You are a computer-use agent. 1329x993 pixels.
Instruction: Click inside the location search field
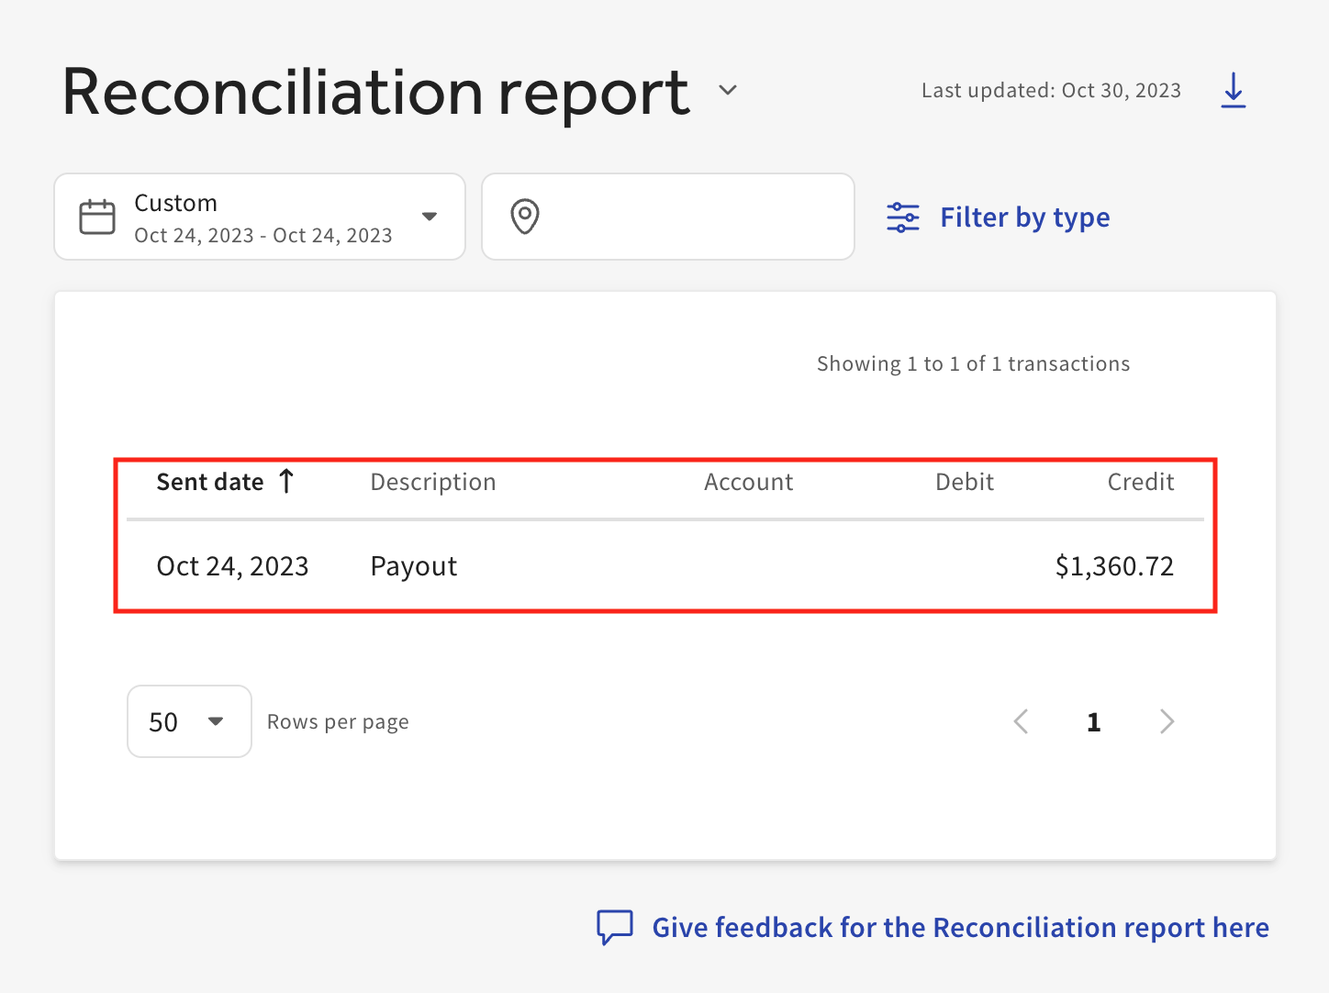(667, 217)
